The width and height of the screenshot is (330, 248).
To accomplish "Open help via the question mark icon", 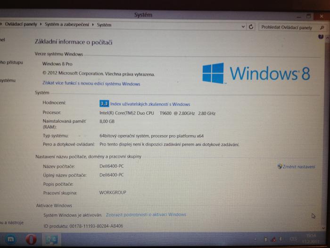I will tap(321, 37).
